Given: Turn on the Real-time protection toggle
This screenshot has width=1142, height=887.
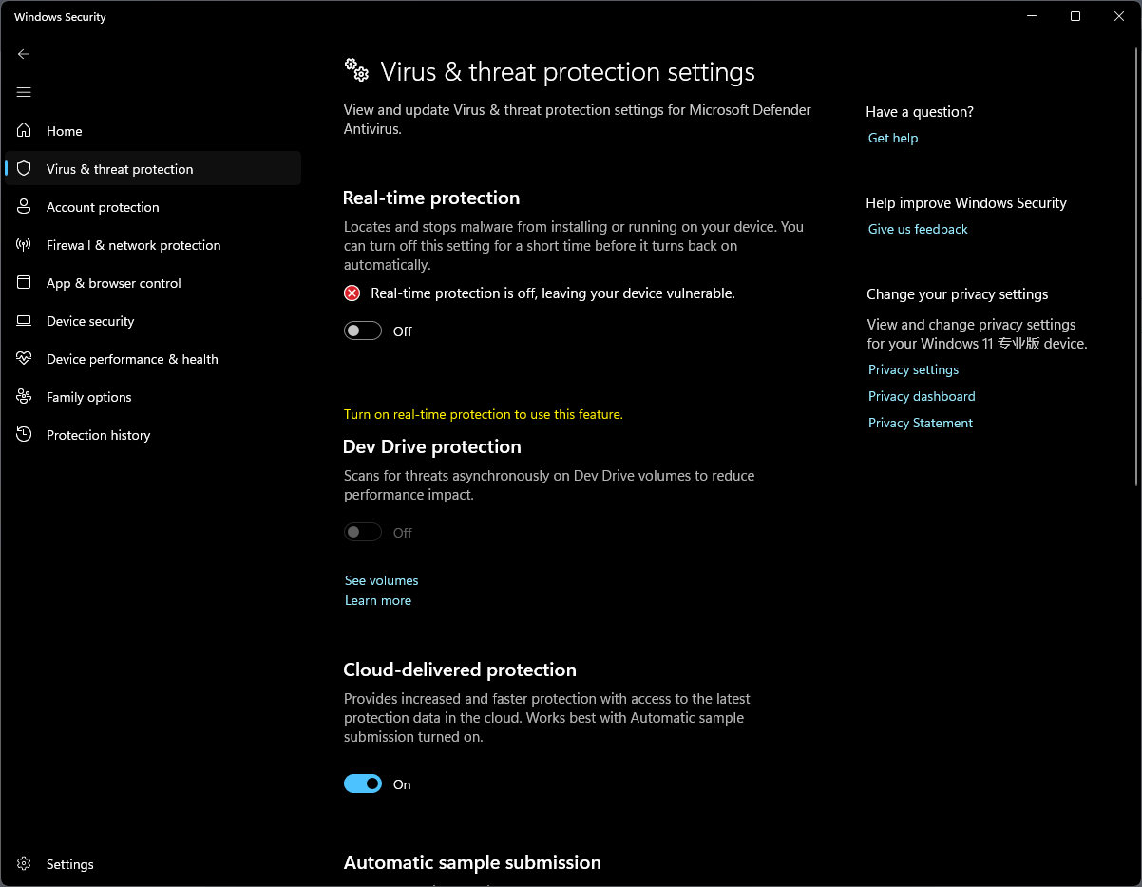Looking at the screenshot, I should (363, 331).
